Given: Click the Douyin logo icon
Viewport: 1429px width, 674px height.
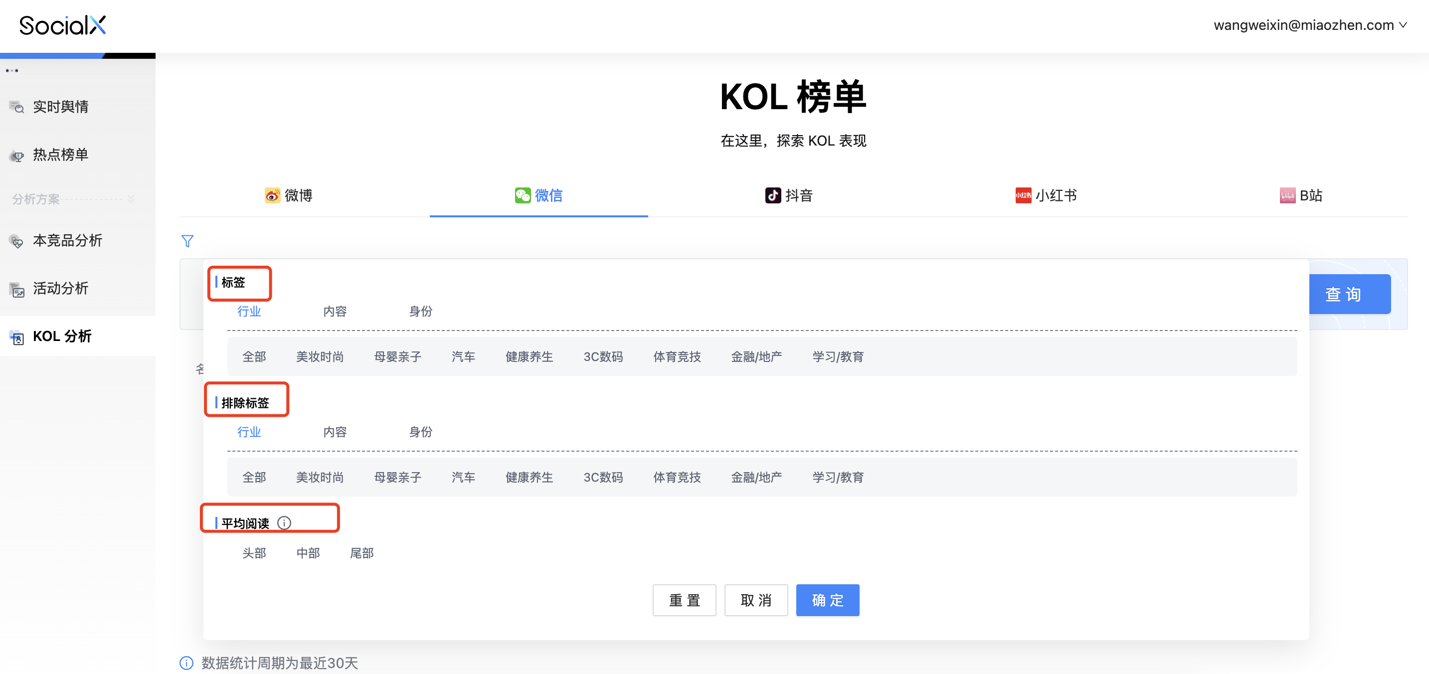Looking at the screenshot, I should (x=773, y=195).
